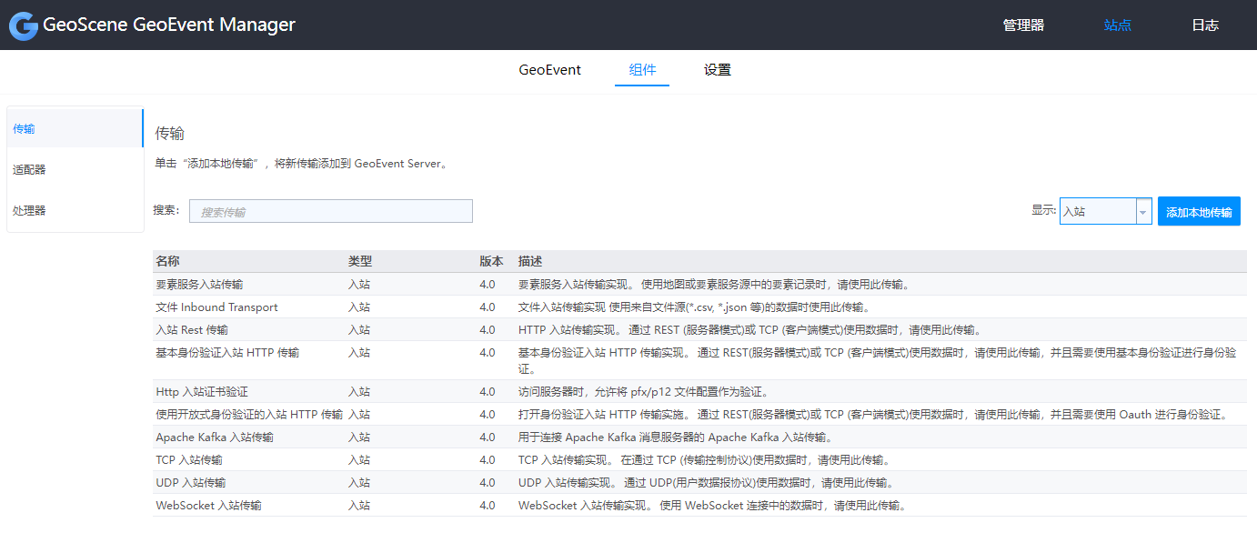
Task: Open the TCP 入站传输 link
Action: 189,459
